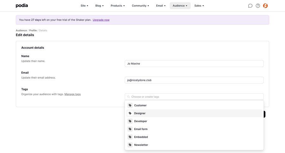Viewport: 285px width, 153px height.
Task: Click the tag icon beside Designer
Action: click(130, 113)
